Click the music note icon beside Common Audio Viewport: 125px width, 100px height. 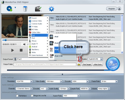(x=30, y=24)
